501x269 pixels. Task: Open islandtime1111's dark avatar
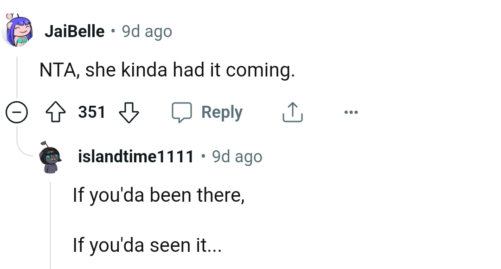pyautogui.click(x=52, y=157)
